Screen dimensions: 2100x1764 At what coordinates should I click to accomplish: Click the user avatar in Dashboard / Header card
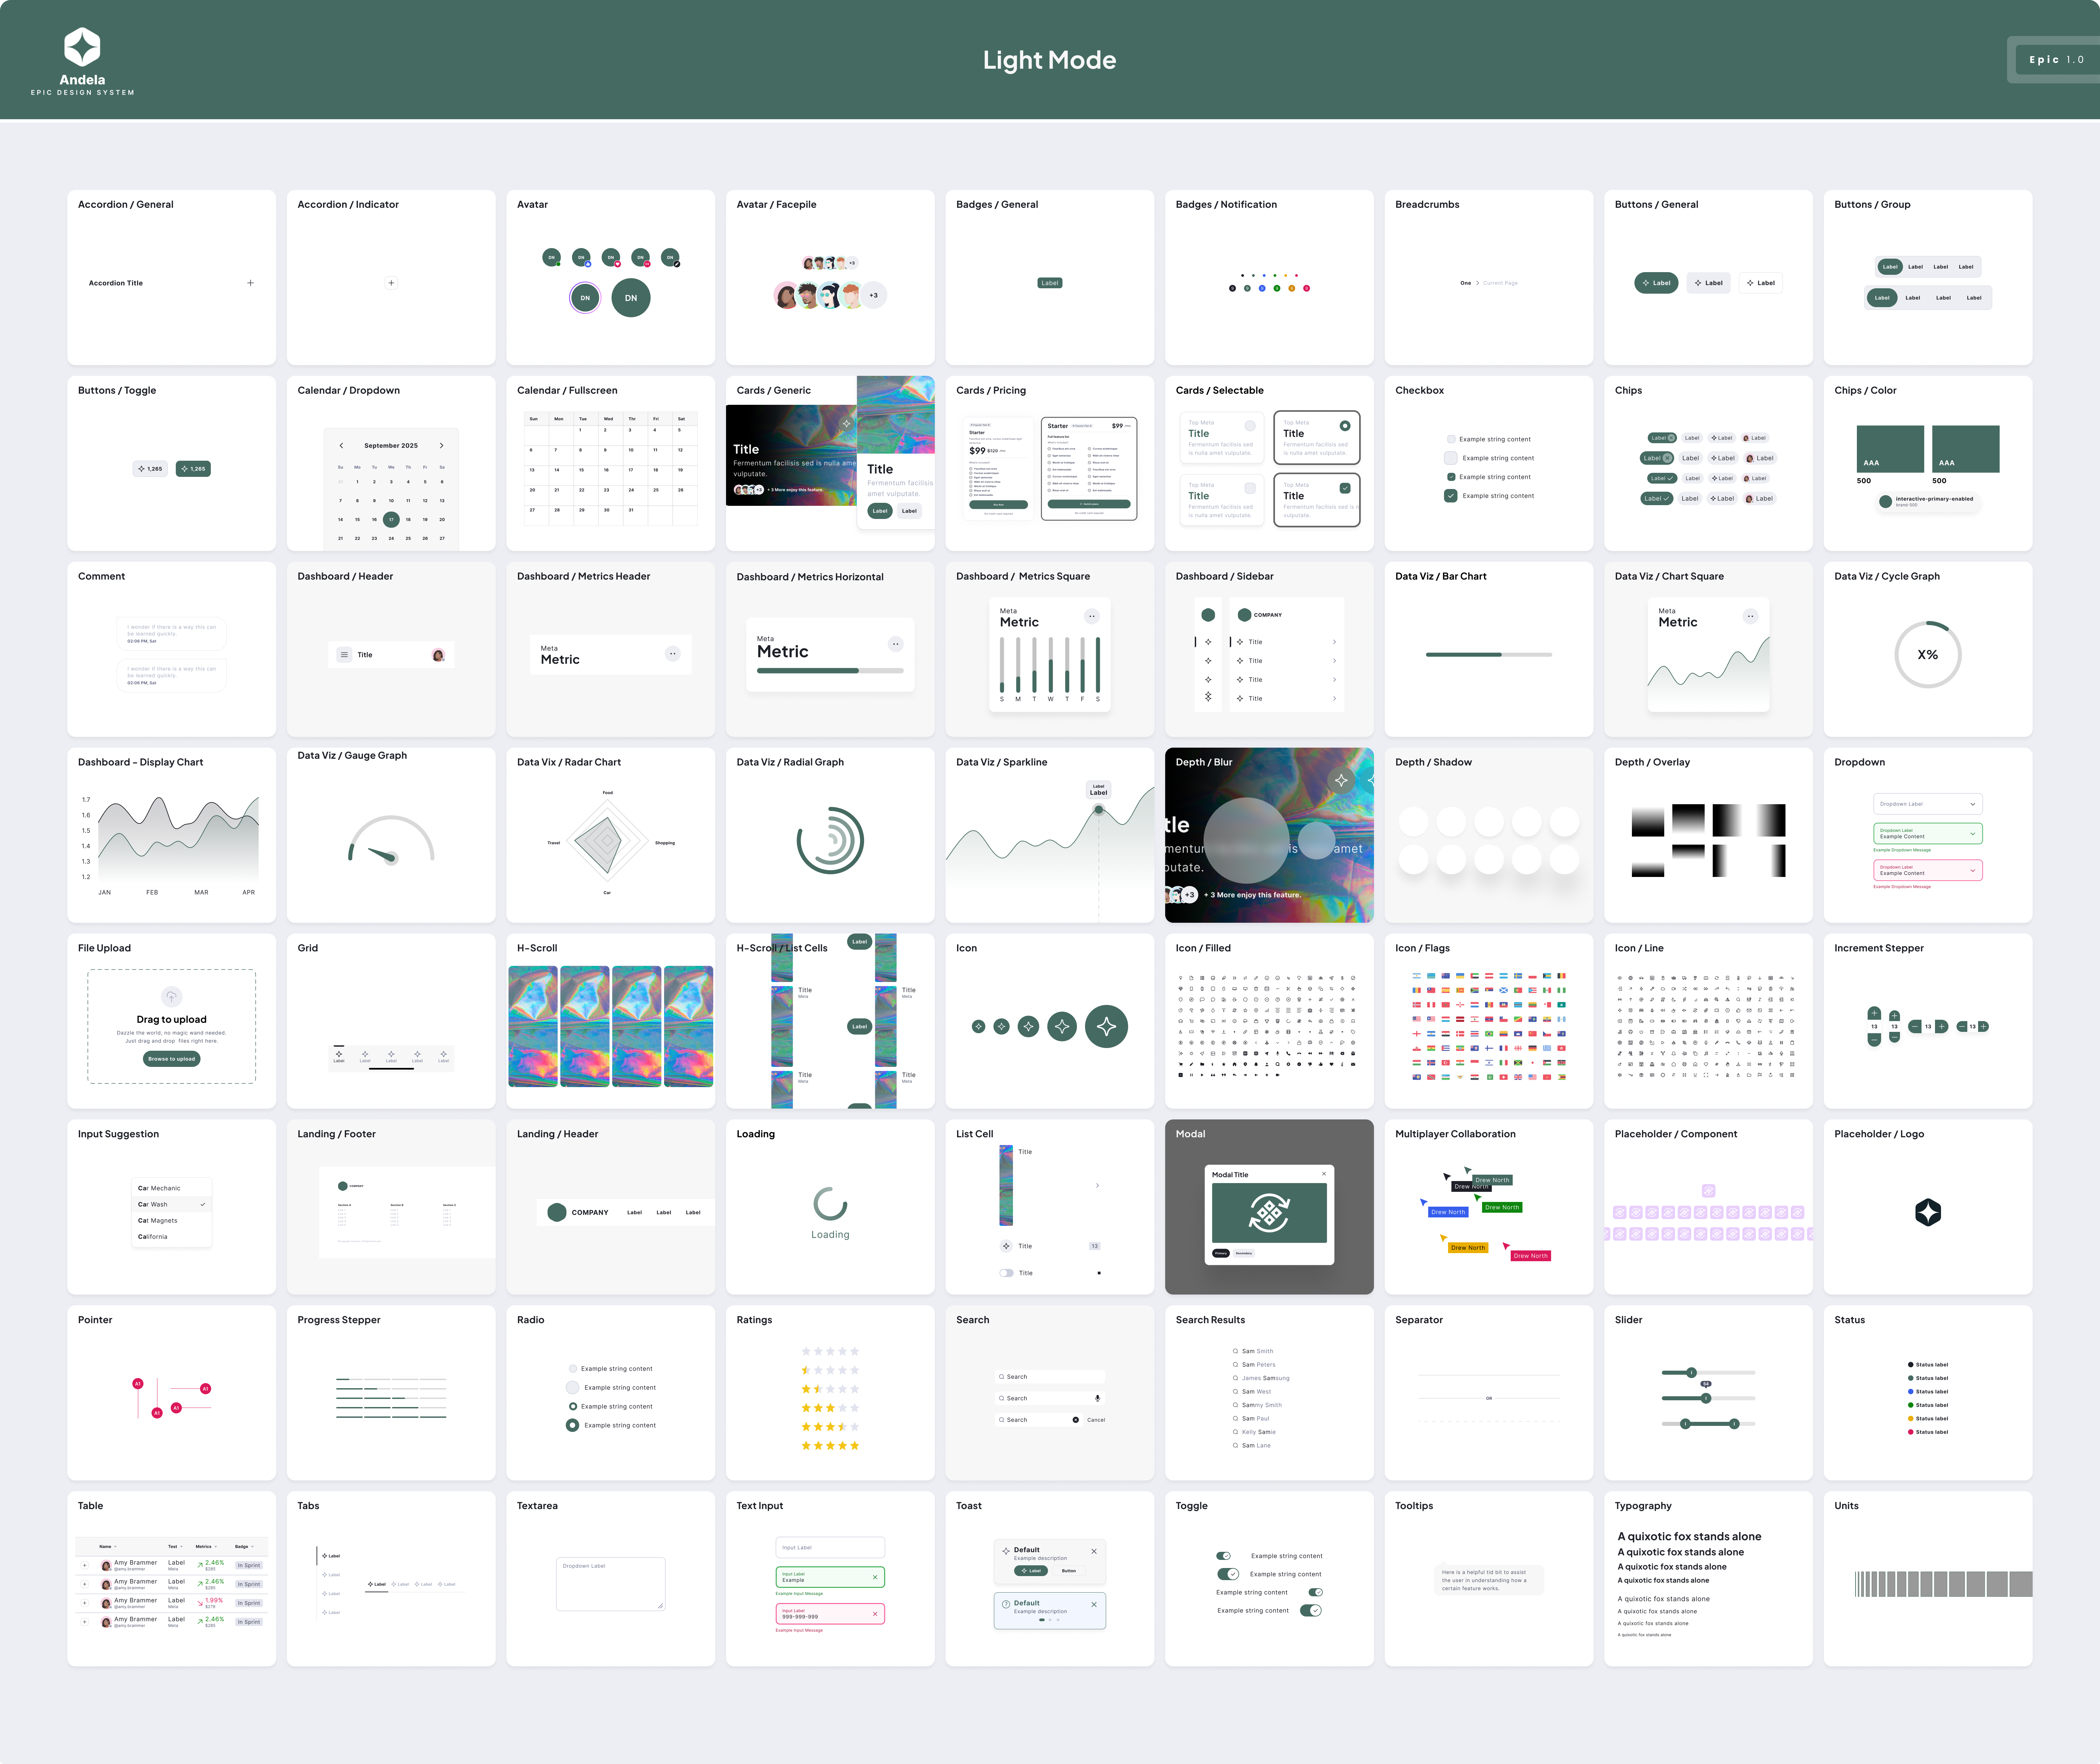pos(438,655)
